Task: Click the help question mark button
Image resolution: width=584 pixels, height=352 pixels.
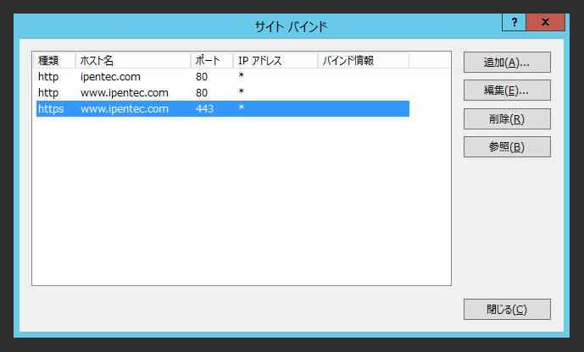Action: pos(514,22)
